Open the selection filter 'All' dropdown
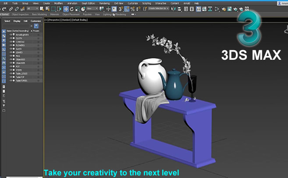This screenshot has width=288, height=178. [32, 9]
